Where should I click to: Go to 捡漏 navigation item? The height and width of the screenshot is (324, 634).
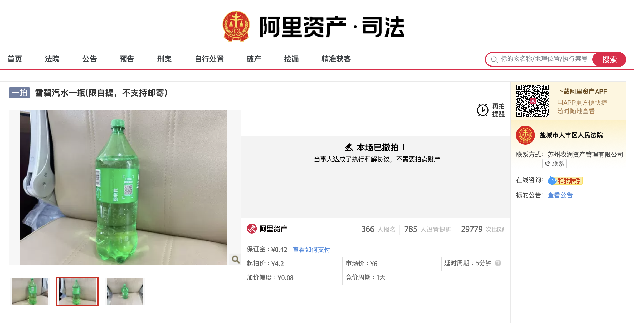291,59
